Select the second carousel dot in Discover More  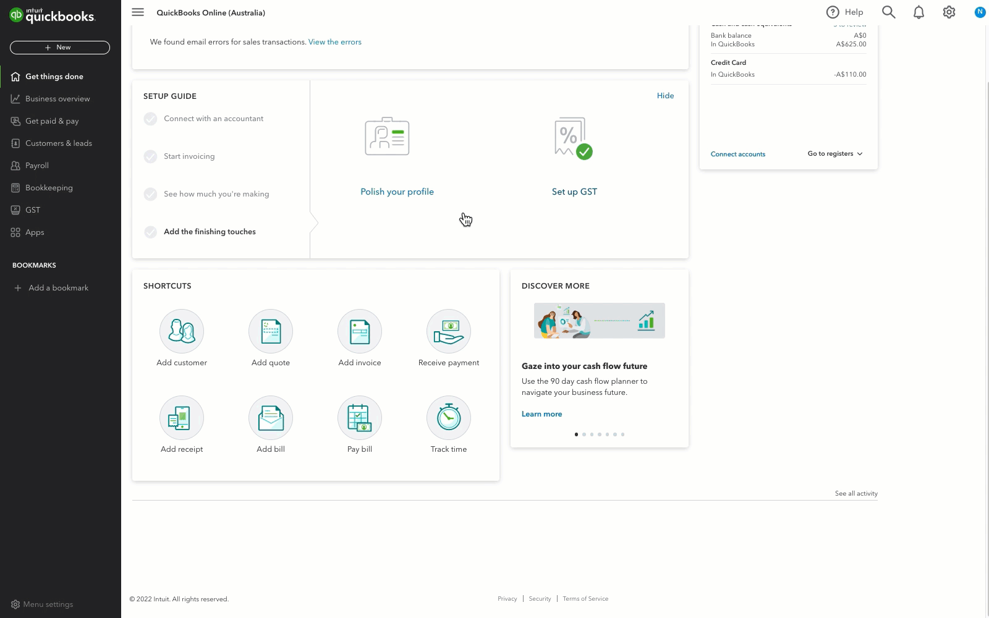[584, 434]
